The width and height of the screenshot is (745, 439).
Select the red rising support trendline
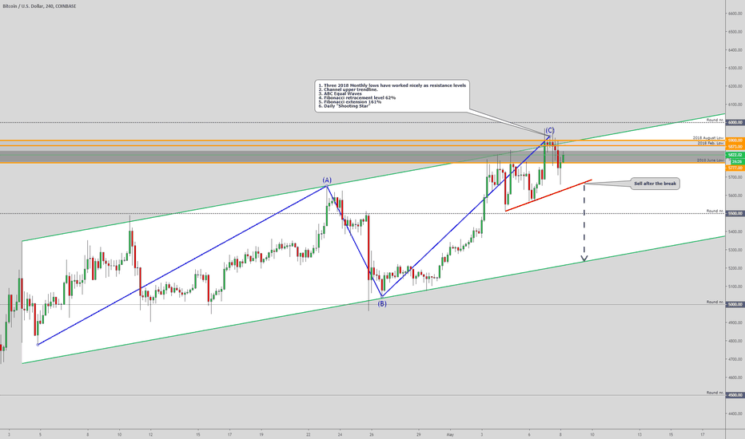(548, 196)
